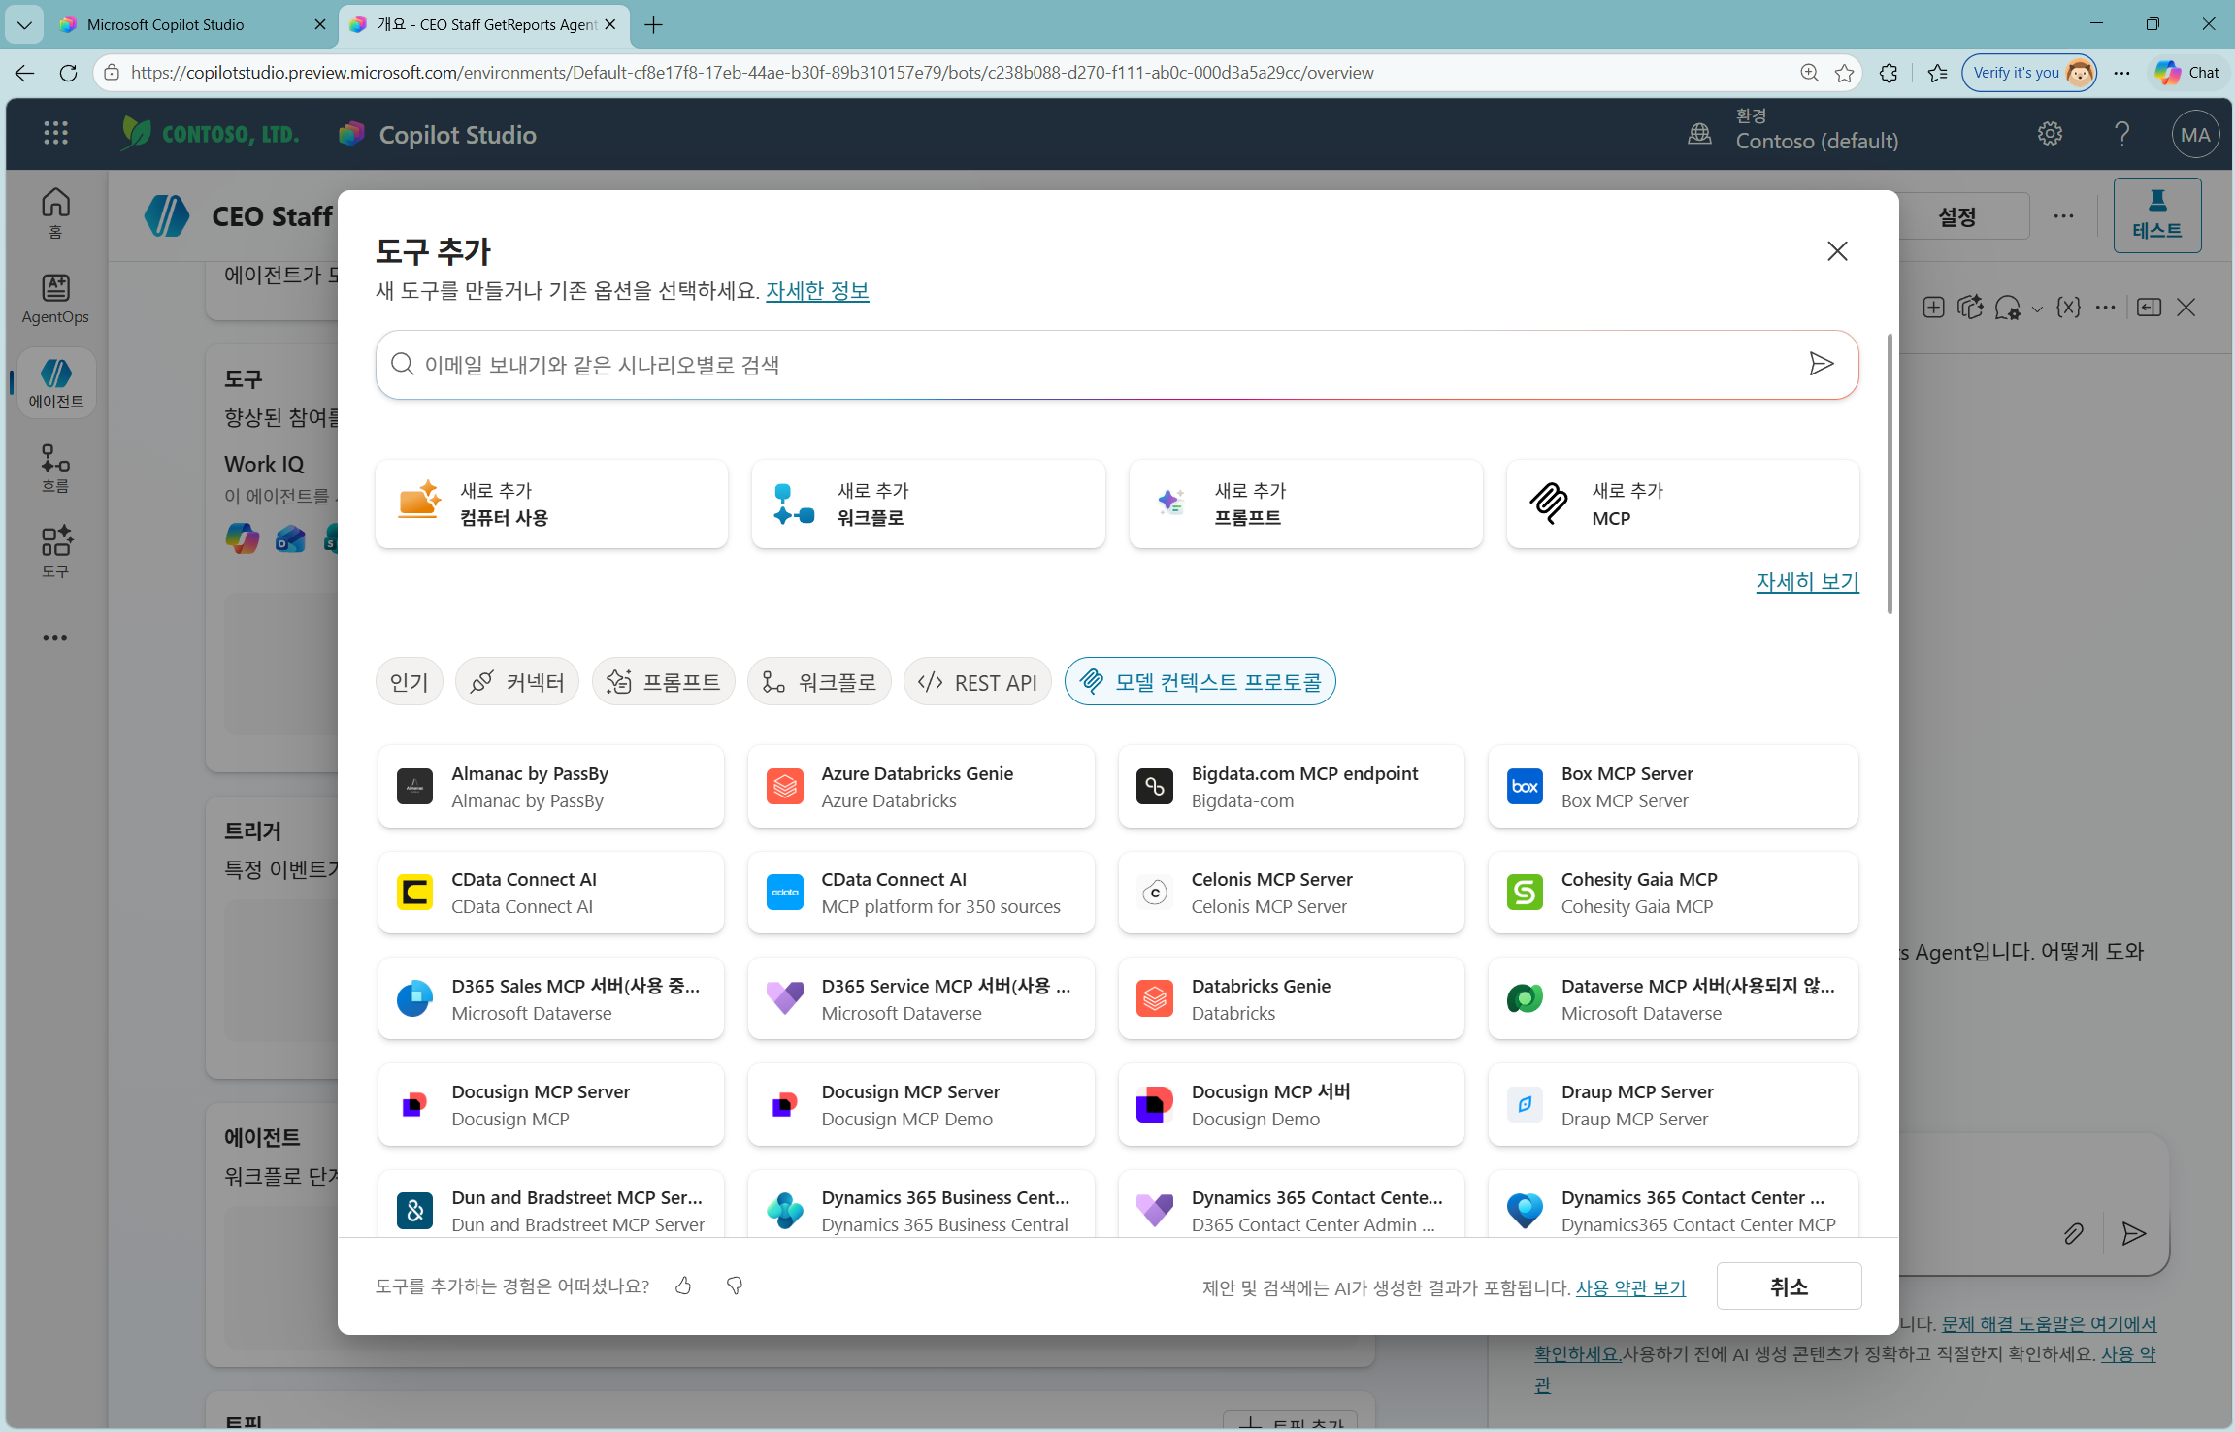Viewport: 2235px width, 1432px height.
Task: Close the 도구 추가 dialog
Action: point(1837,251)
